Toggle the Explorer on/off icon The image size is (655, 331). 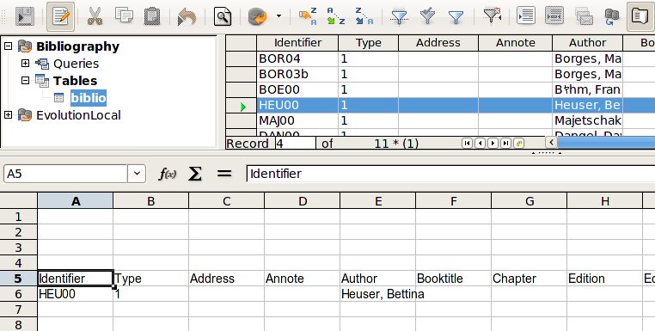pyautogui.click(x=640, y=16)
